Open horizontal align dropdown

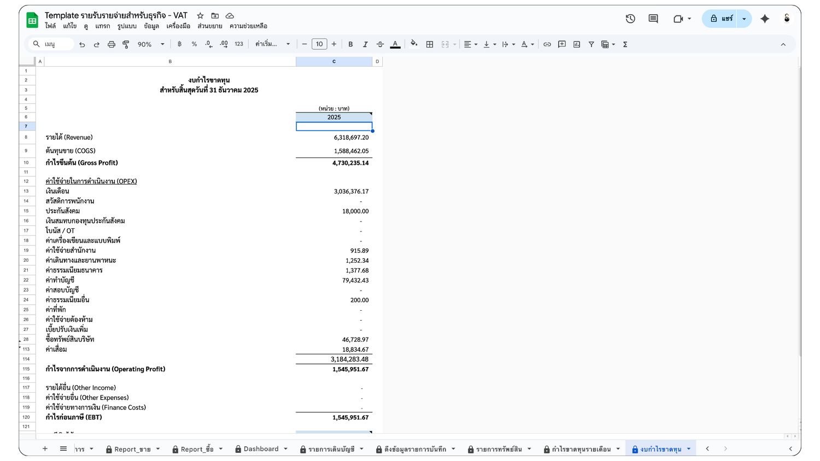click(470, 44)
